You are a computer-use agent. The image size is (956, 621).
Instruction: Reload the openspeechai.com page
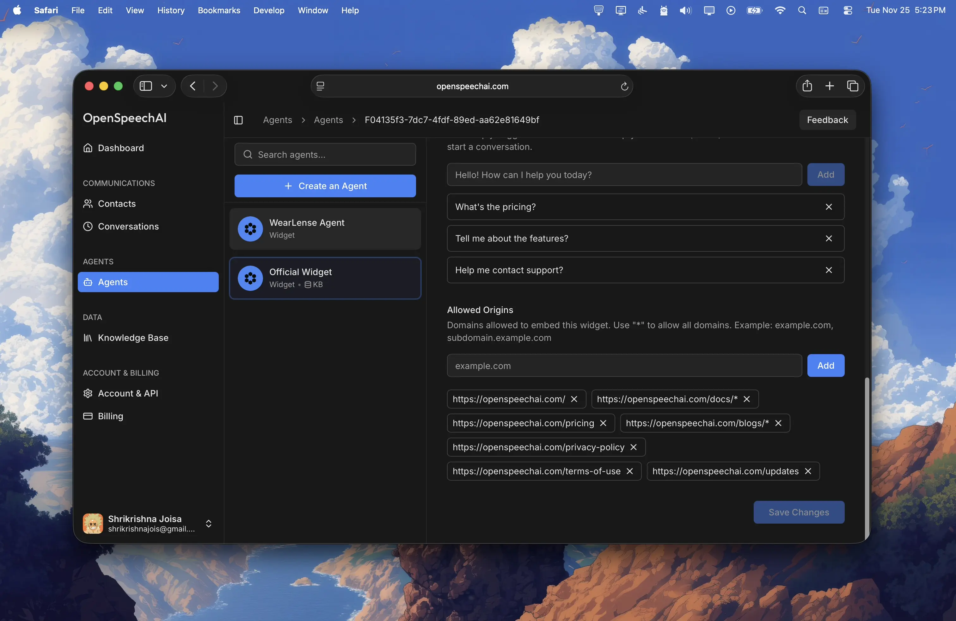624,86
